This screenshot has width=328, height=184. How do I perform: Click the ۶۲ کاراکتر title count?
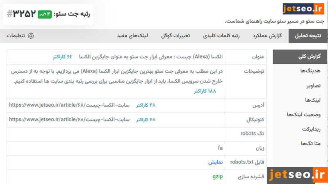(63, 57)
